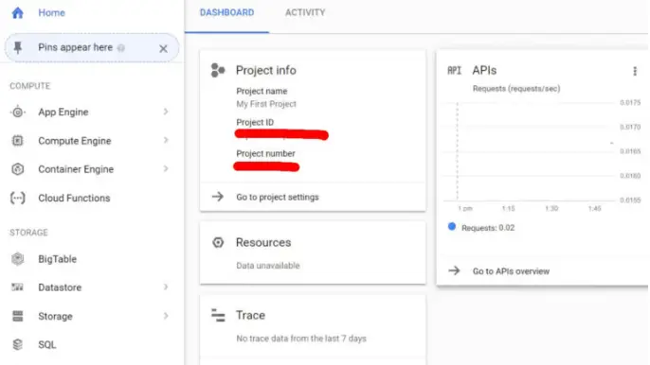The width and height of the screenshot is (650, 365).
Task: Switch to the Dashboard tab
Action: coord(226,13)
